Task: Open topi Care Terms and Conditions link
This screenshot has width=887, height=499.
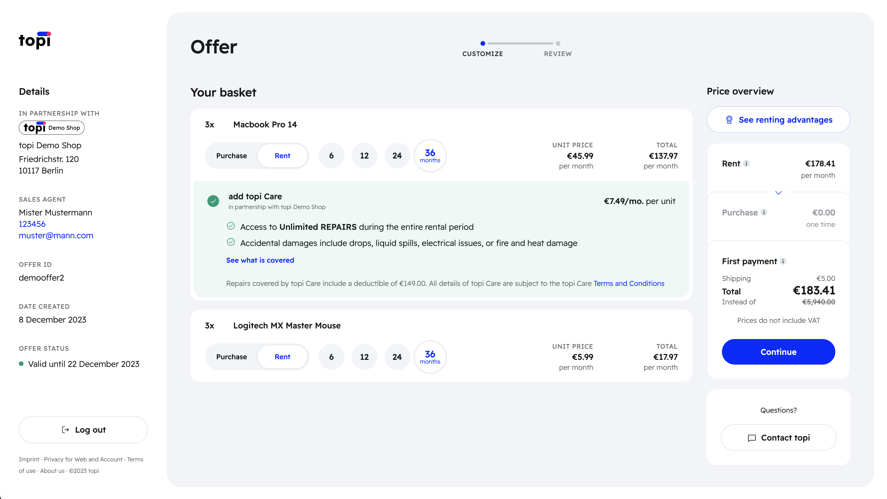Action: pos(629,284)
